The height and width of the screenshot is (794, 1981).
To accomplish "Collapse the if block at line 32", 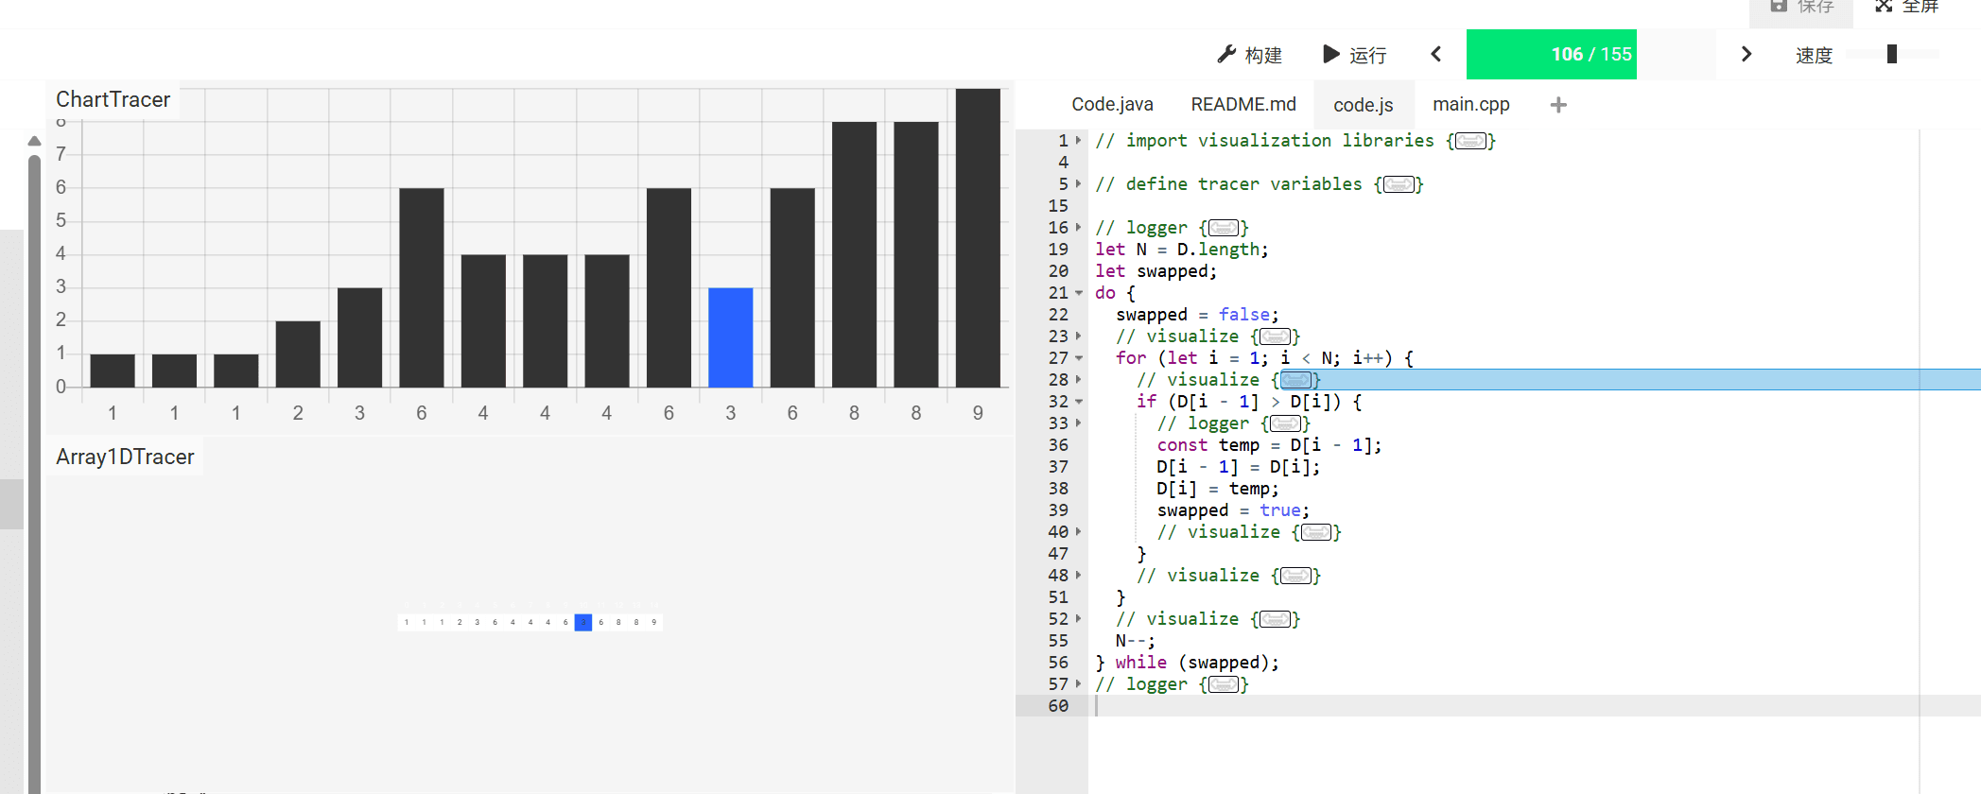I will click(x=1078, y=402).
